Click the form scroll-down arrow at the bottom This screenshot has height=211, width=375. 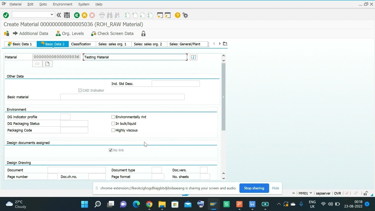224,178
